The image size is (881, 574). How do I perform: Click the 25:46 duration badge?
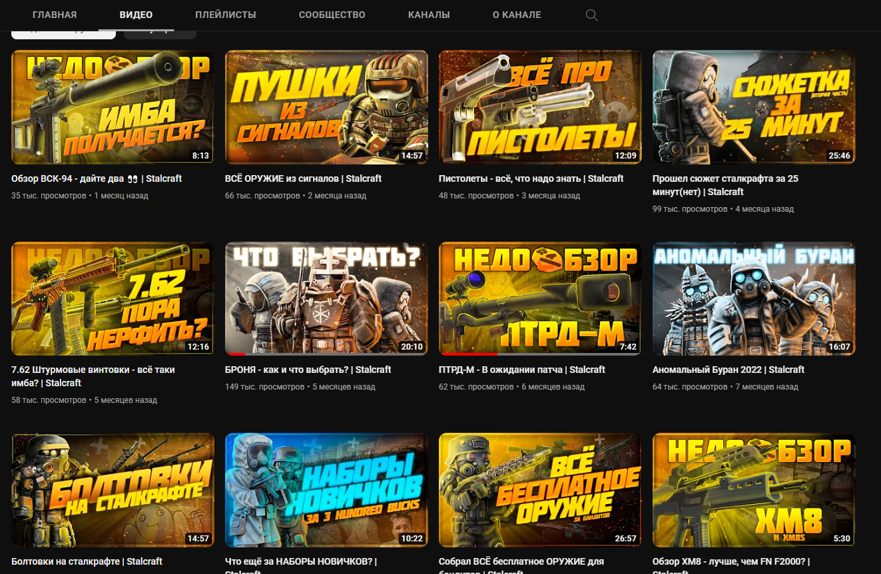pos(839,156)
